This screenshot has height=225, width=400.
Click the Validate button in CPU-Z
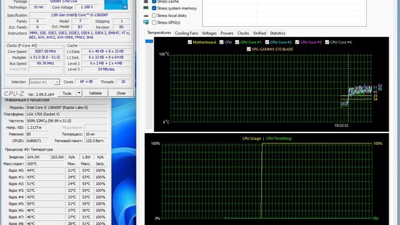[x=96, y=93]
